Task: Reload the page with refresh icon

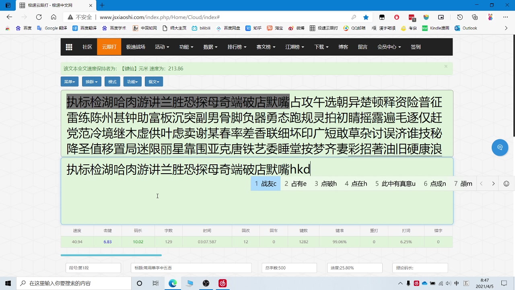Action: [x=39, y=17]
